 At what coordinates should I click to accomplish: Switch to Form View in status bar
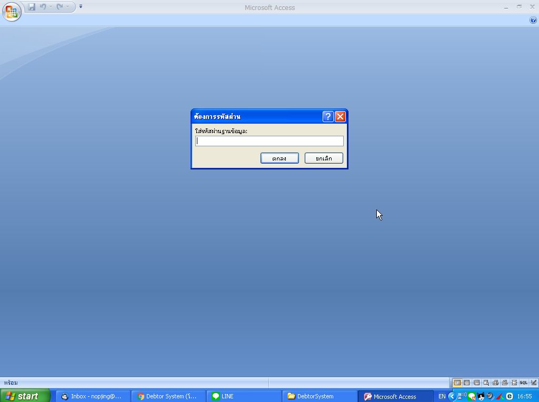[x=457, y=383]
